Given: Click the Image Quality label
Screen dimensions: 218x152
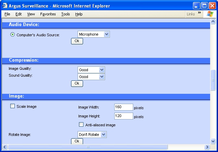Looking at the screenshot, I should [x=20, y=69].
